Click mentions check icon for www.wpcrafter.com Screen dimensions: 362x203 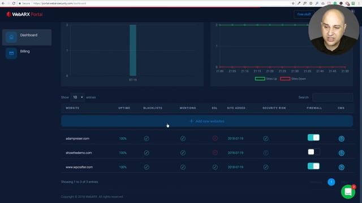pyautogui.click(x=183, y=167)
